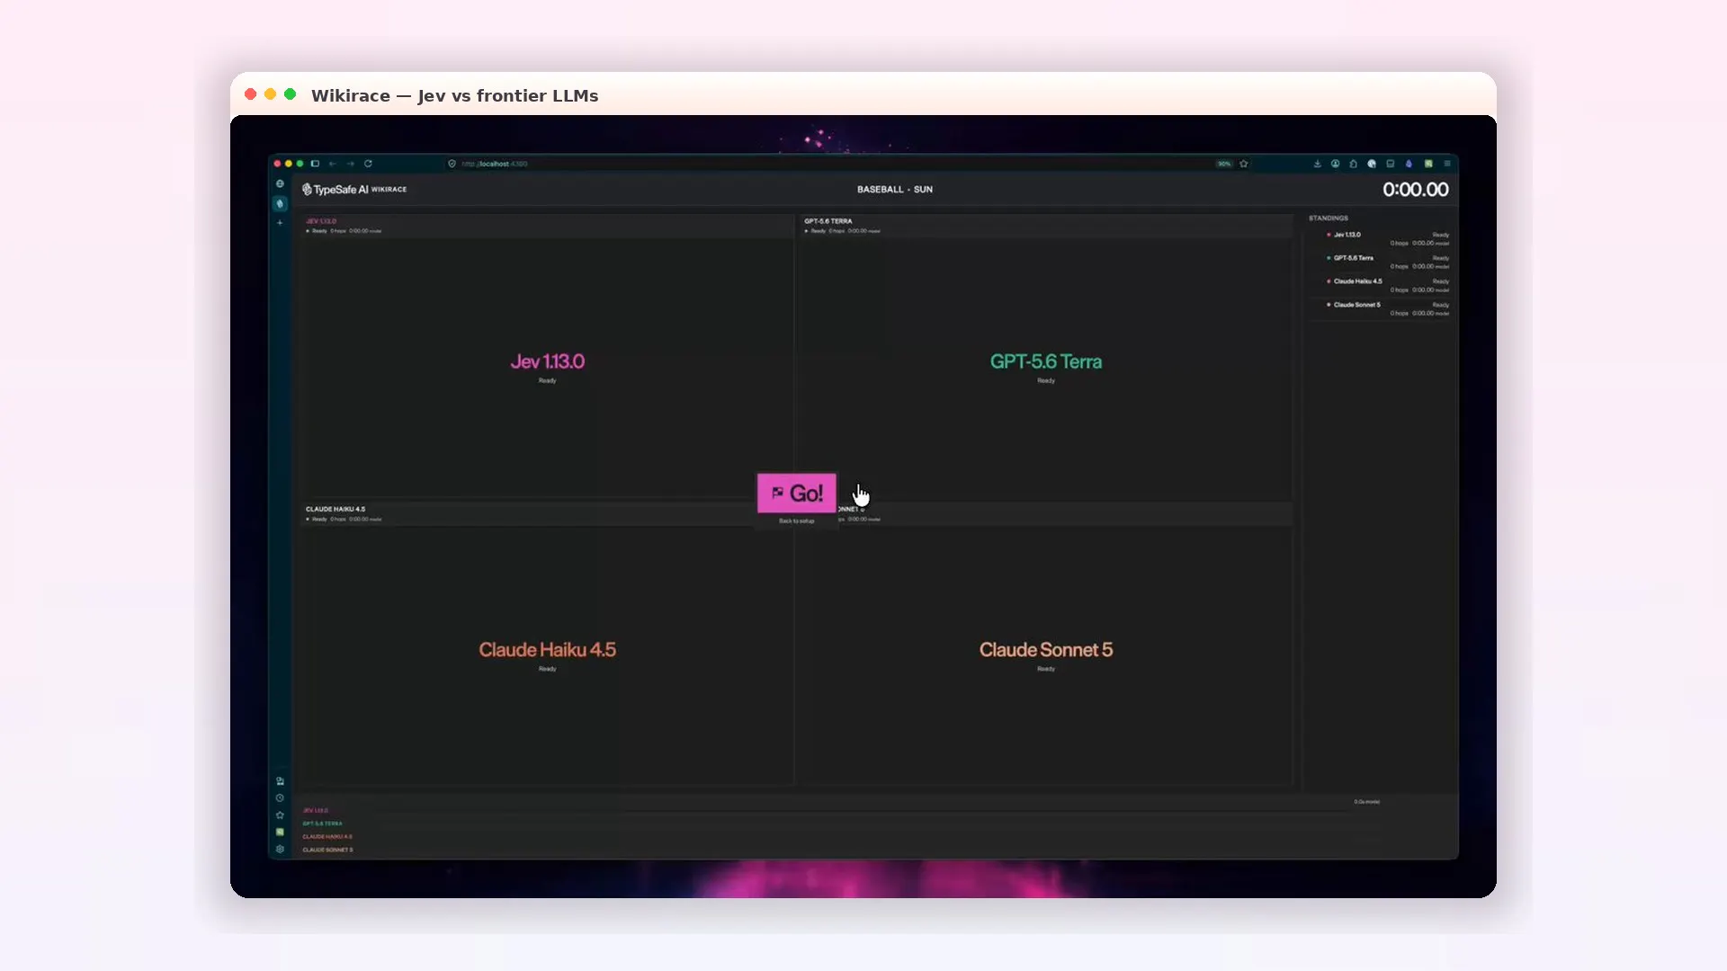Open the browser hamburger menu

pos(1447,164)
